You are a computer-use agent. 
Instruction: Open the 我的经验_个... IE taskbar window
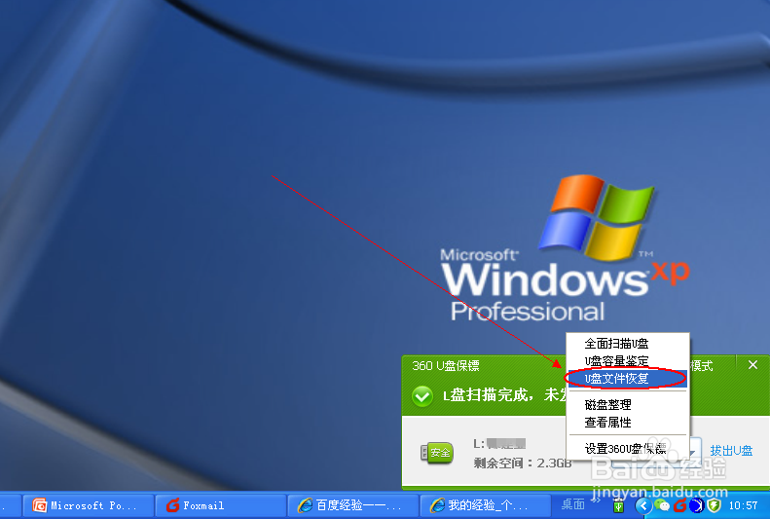point(485,505)
